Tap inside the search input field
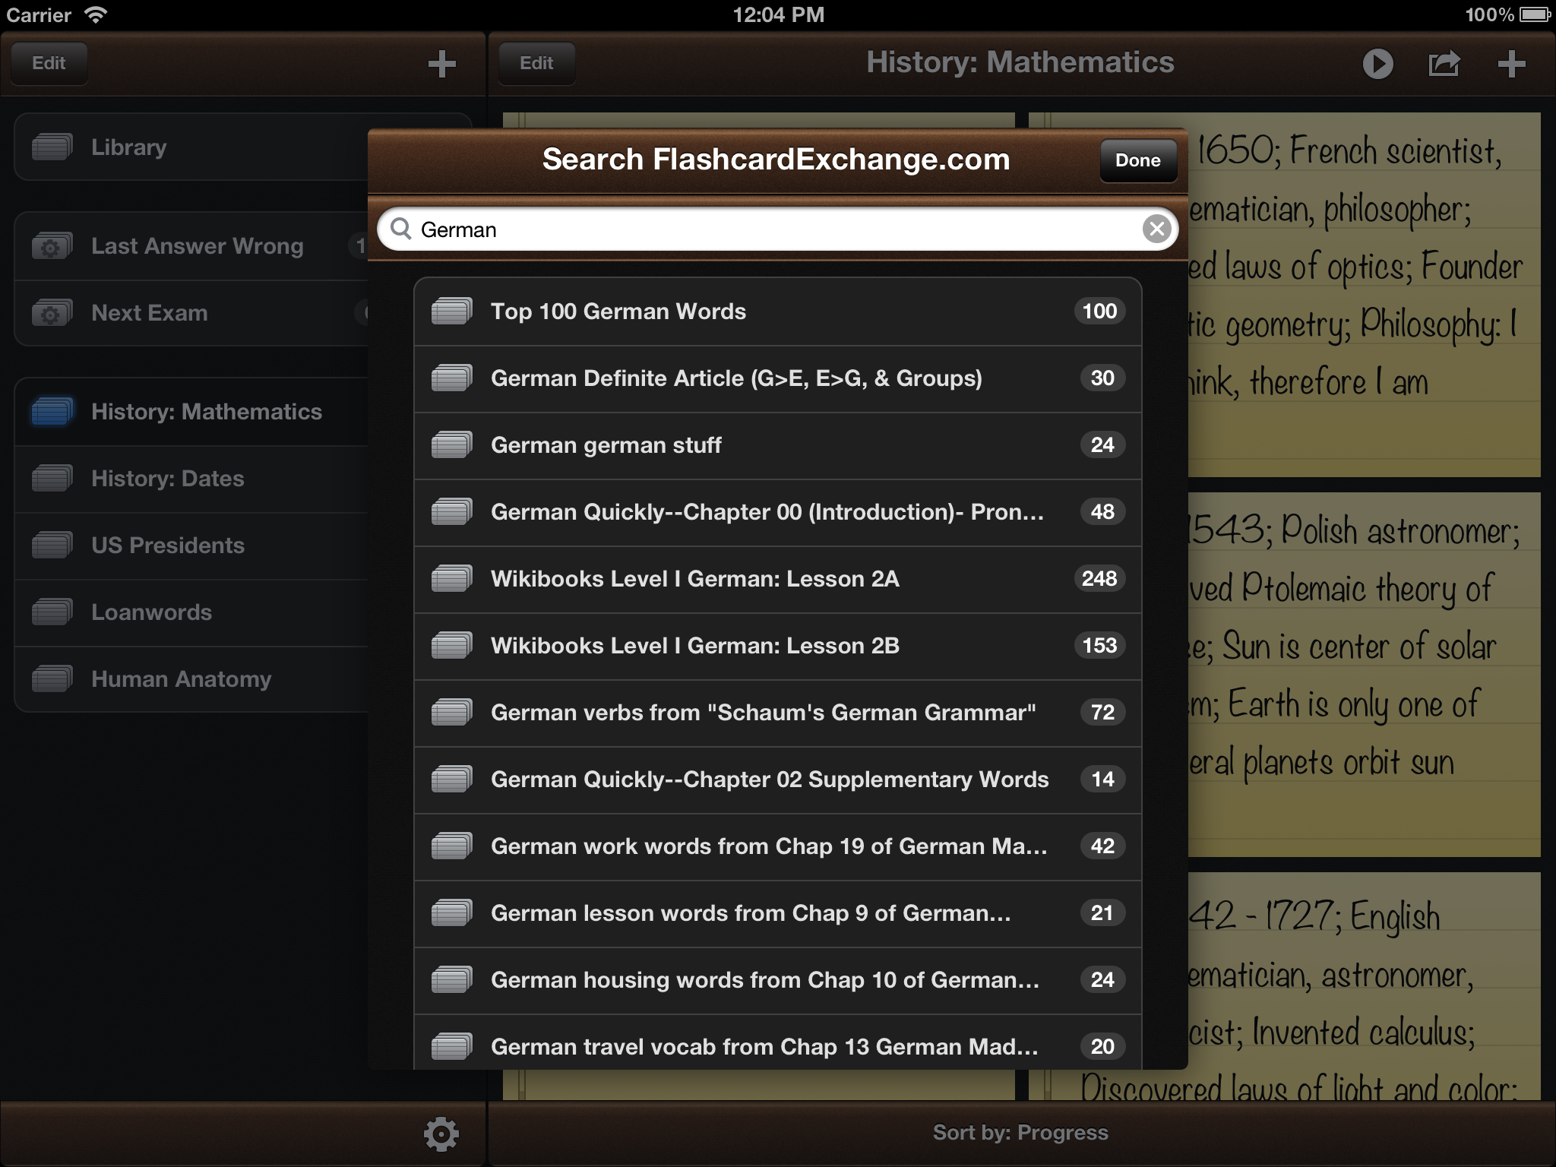Image resolution: width=1556 pixels, height=1167 pixels. (x=760, y=228)
